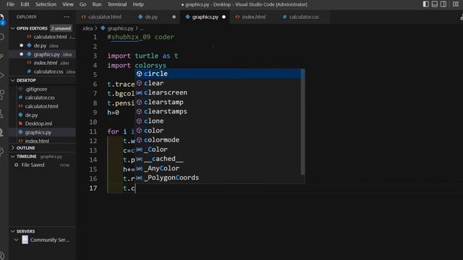Viewport: 463px width, 260px height.
Task: Choose colormode suggestion
Action: tap(218, 139)
